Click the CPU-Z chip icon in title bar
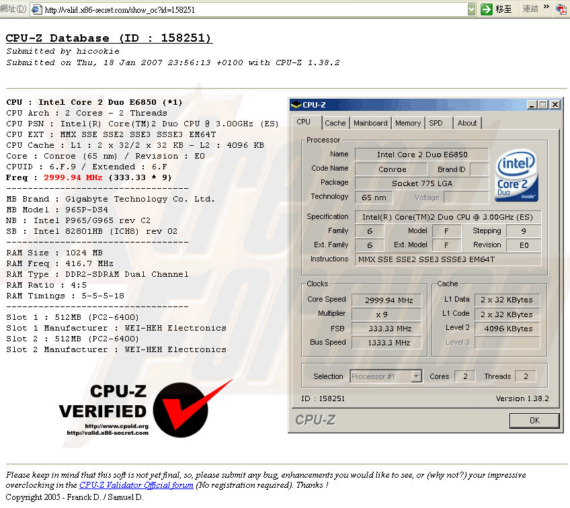 (x=296, y=105)
